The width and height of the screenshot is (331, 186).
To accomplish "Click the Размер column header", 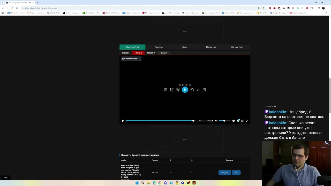I will [155, 160].
